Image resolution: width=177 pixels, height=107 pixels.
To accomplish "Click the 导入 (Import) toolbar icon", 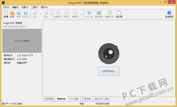I will 35,13.
